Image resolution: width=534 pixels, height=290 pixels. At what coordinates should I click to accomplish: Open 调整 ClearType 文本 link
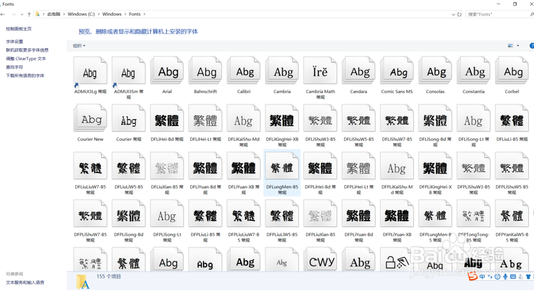click(x=26, y=59)
